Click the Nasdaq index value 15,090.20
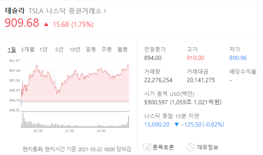This screenshot has height=155, width=263. (157, 124)
